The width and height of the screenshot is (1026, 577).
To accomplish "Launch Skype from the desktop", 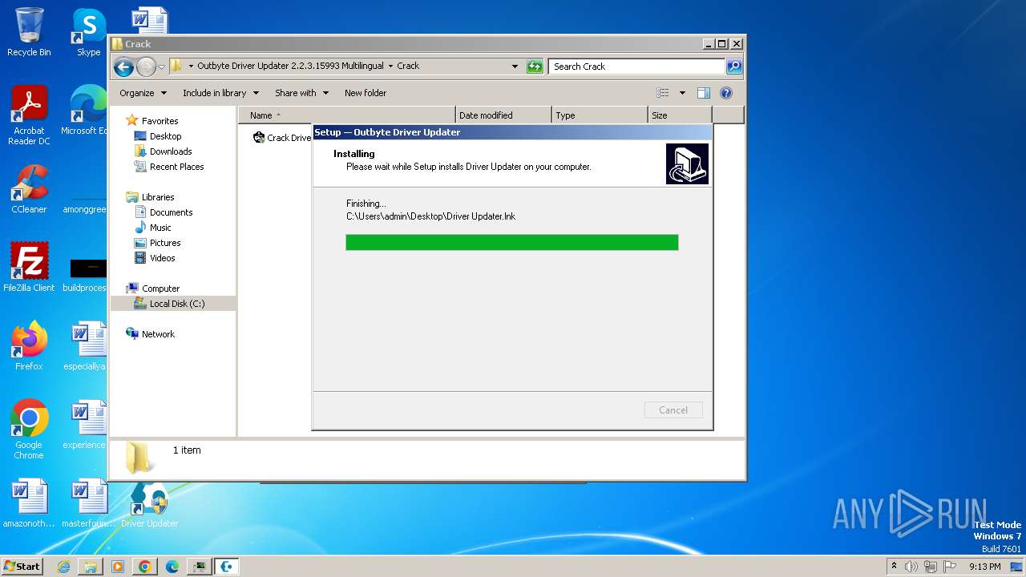I will click(x=88, y=32).
